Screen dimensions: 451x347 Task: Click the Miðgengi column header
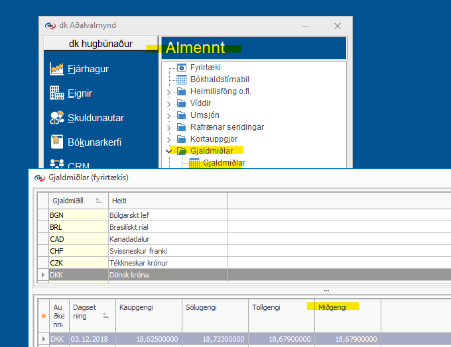(x=333, y=307)
